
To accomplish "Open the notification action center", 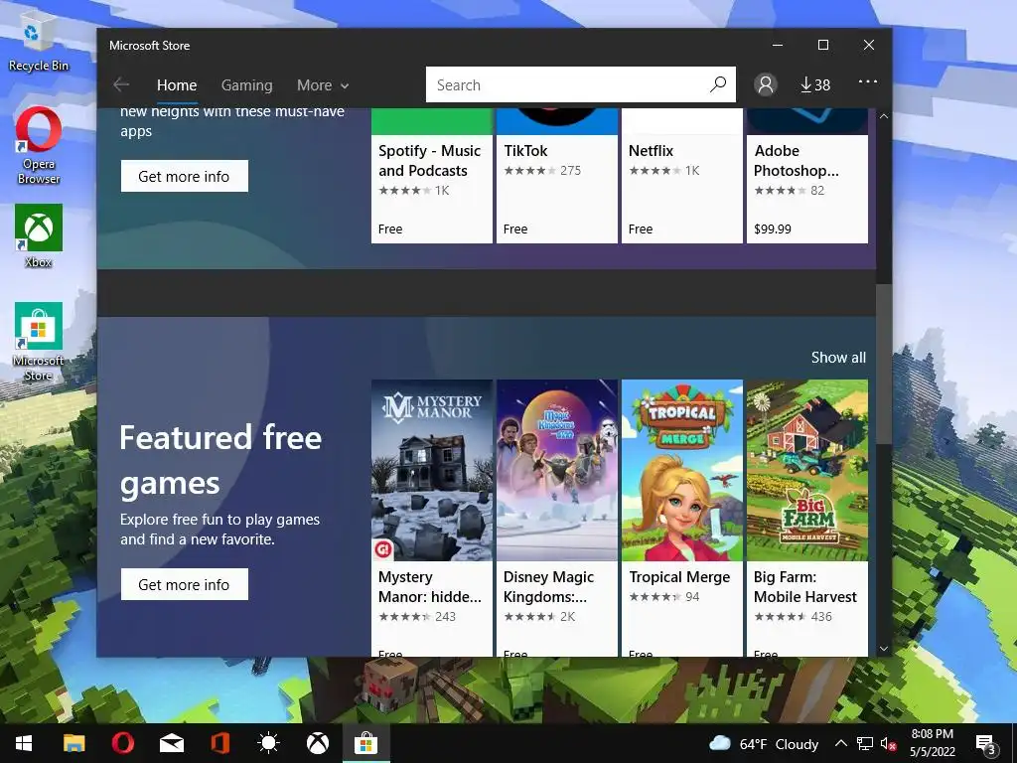I will 986,744.
